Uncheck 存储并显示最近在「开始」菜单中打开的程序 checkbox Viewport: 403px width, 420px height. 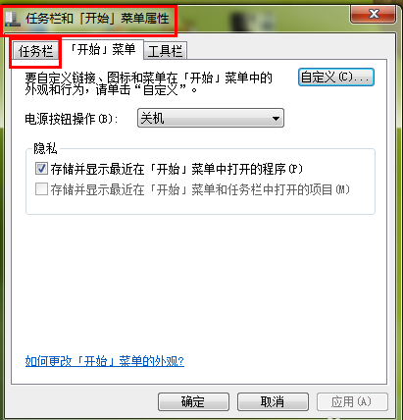coord(41,169)
